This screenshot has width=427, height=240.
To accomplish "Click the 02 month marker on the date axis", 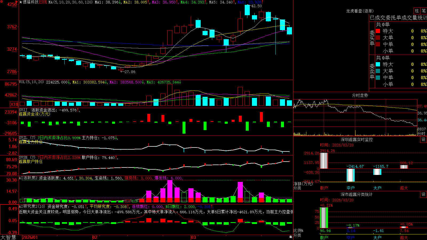I will (x=95, y=237).
